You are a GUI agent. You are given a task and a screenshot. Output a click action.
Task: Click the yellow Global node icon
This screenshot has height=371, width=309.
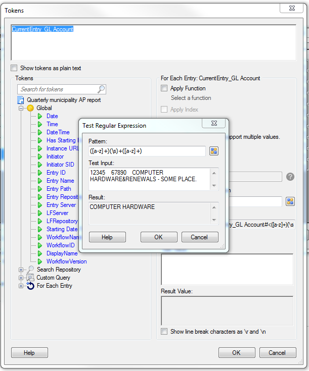[x=30, y=108]
